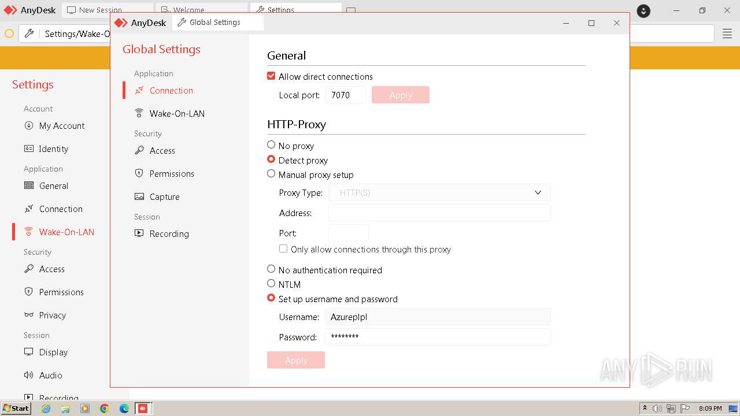740x416 pixels.
Task: Click AnyDesk taskbar button
Action: point(143,408)
